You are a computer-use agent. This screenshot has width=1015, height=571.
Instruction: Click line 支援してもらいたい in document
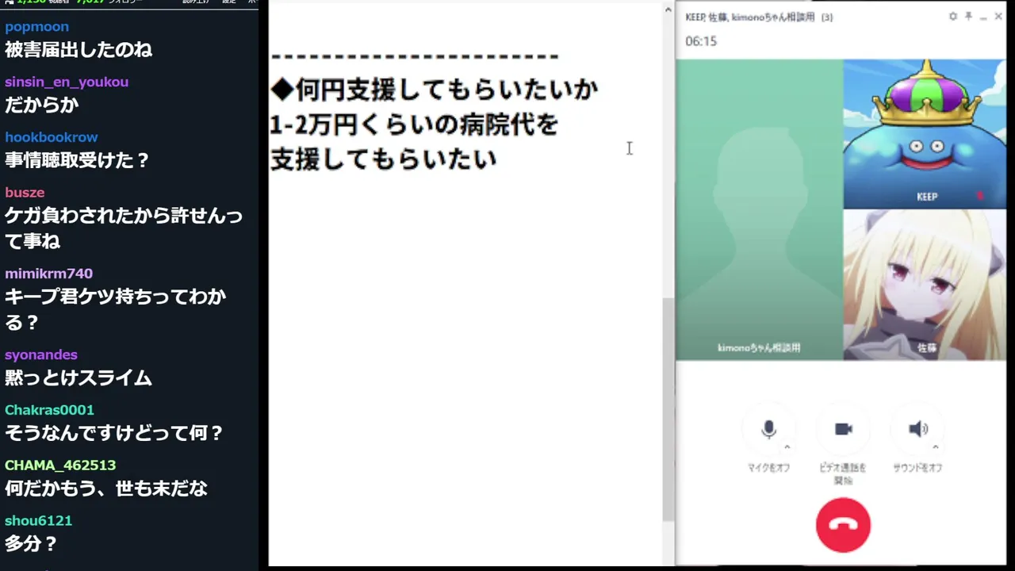coord(384,159)
